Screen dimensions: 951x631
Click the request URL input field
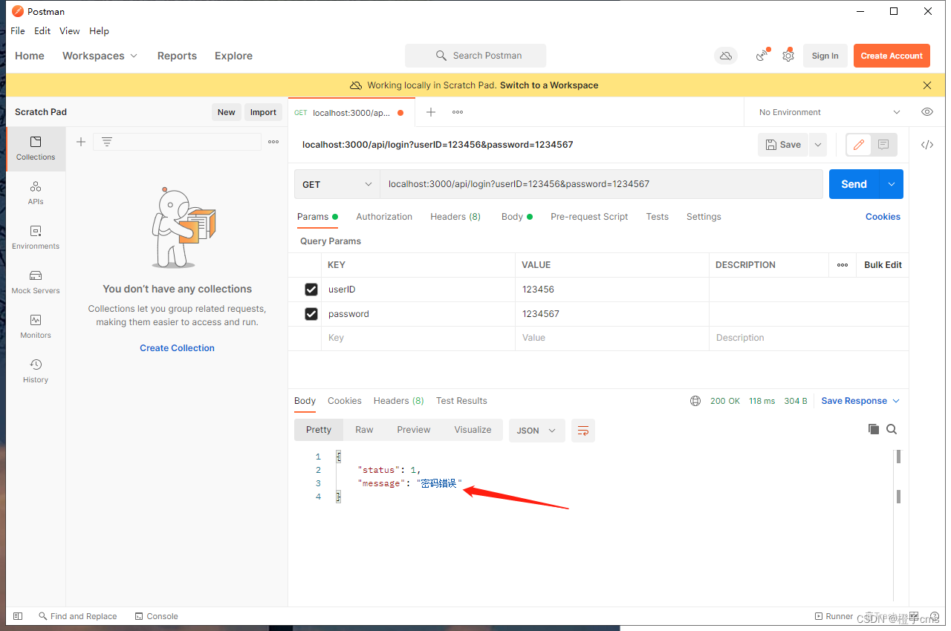601,184
